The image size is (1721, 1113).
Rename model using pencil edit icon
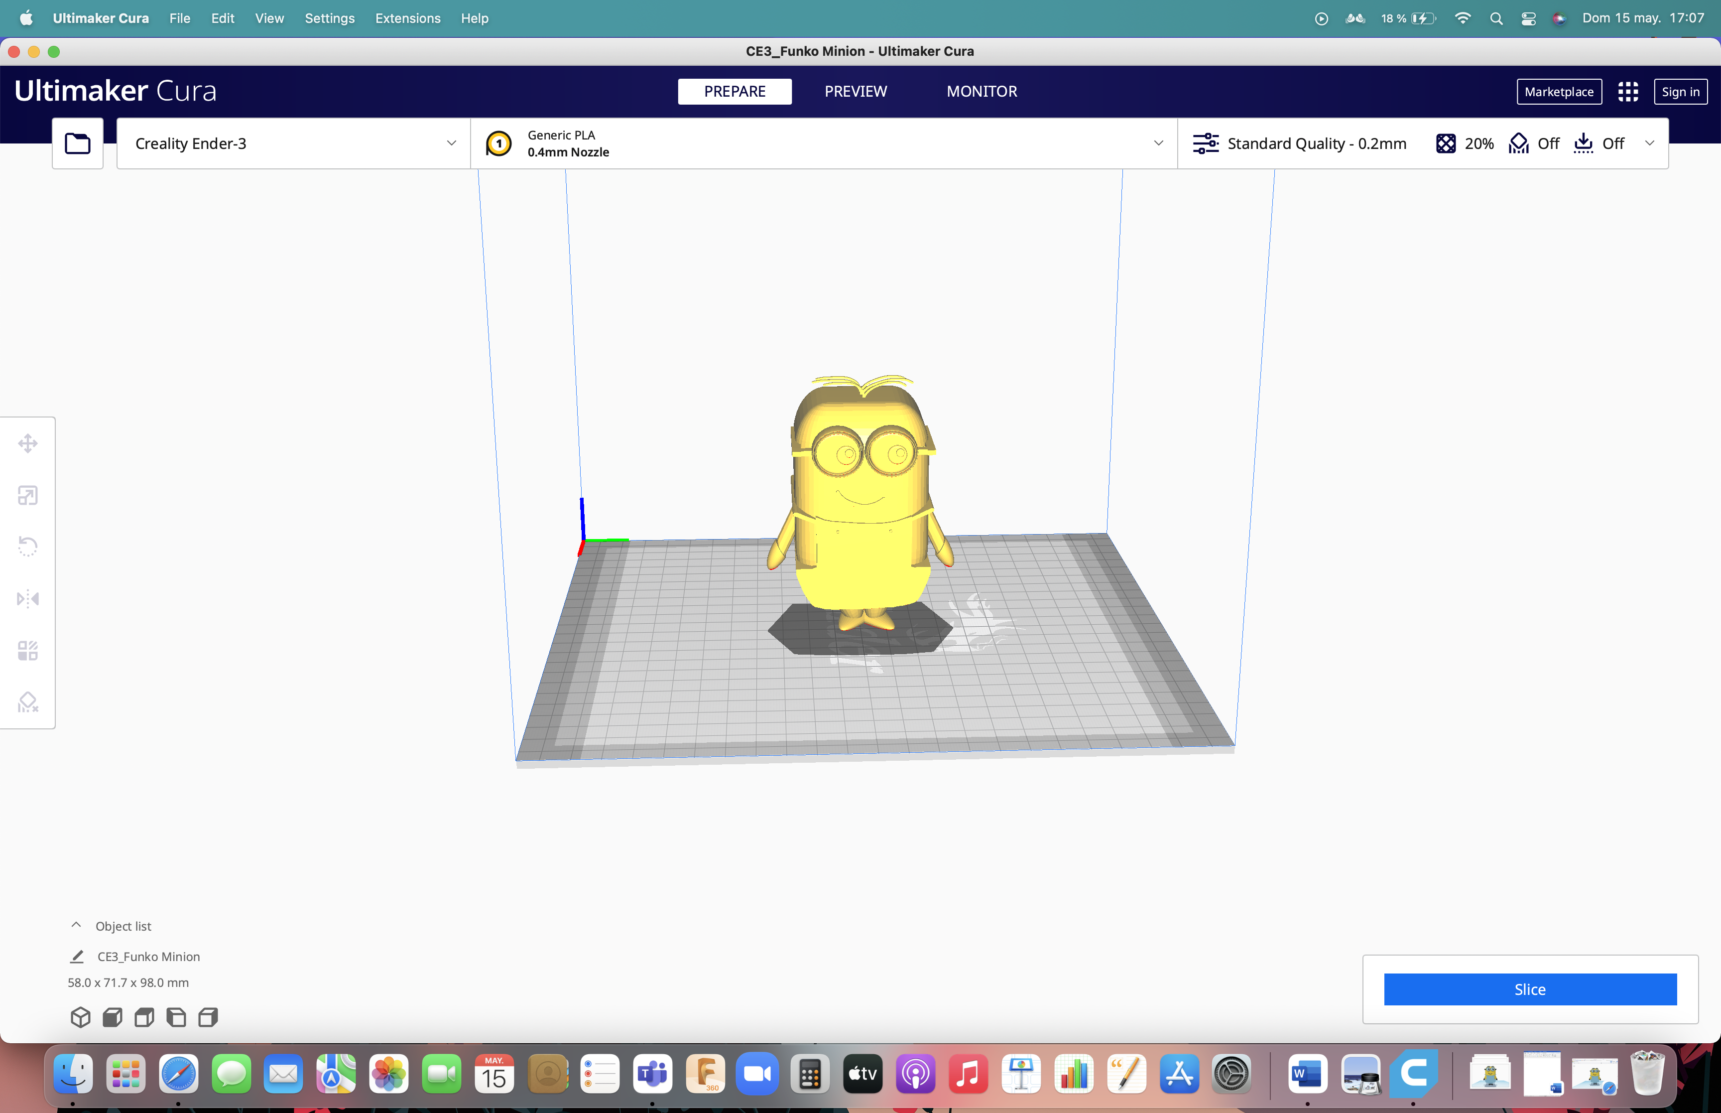pyautogui.click(x=77, y=956)
